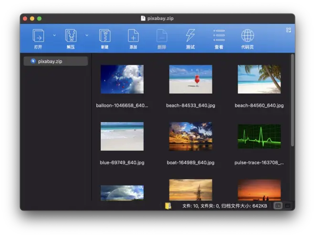
Task: Click the yellow folder icon in status bar
Action: (168, 206)
